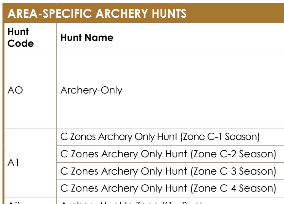Image resolution: width=284 pixels, height=204 pixels.
Task: Select the Zone C-3 Season hunt row
Action: coord(170,171)
